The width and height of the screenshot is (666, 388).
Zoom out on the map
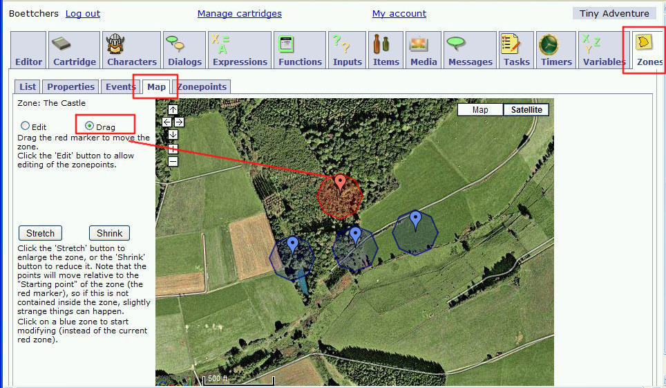[x=173, y=161]
